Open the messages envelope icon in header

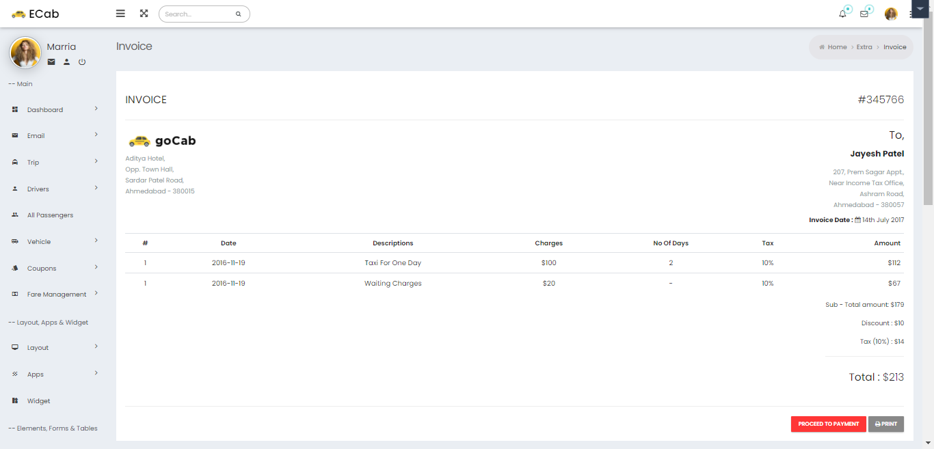pyautogui.click(x=864, y=14)
